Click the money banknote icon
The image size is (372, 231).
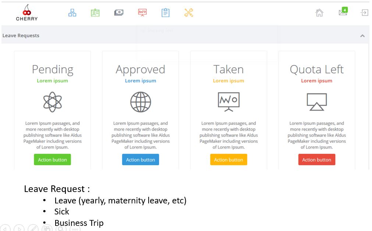point(118,13)
